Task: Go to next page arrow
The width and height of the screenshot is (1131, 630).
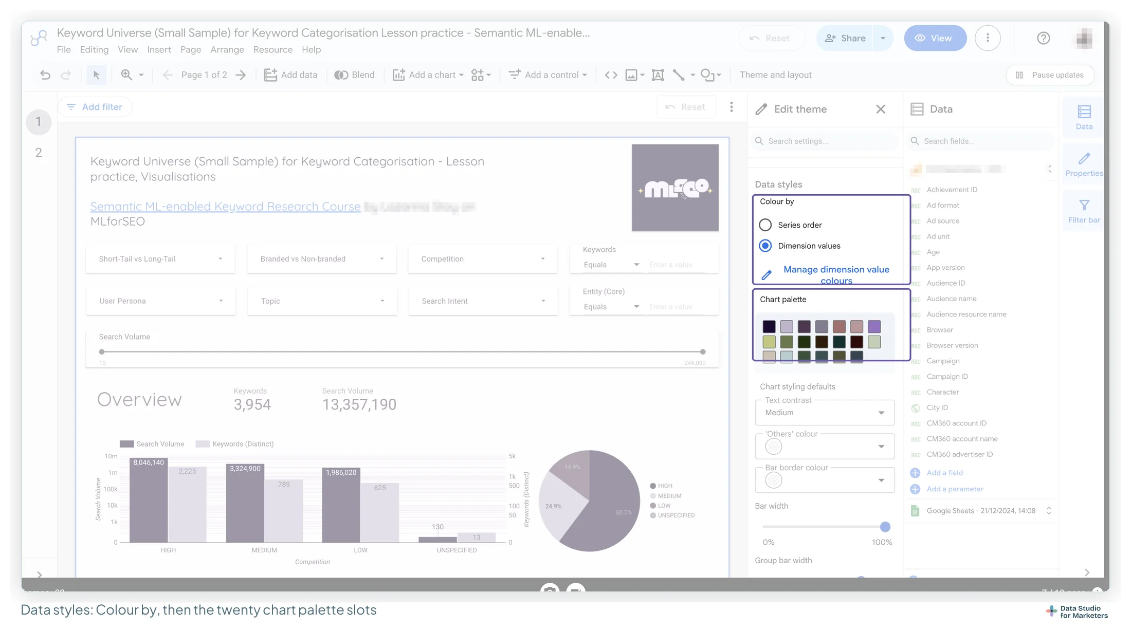Action: point(241,75)
